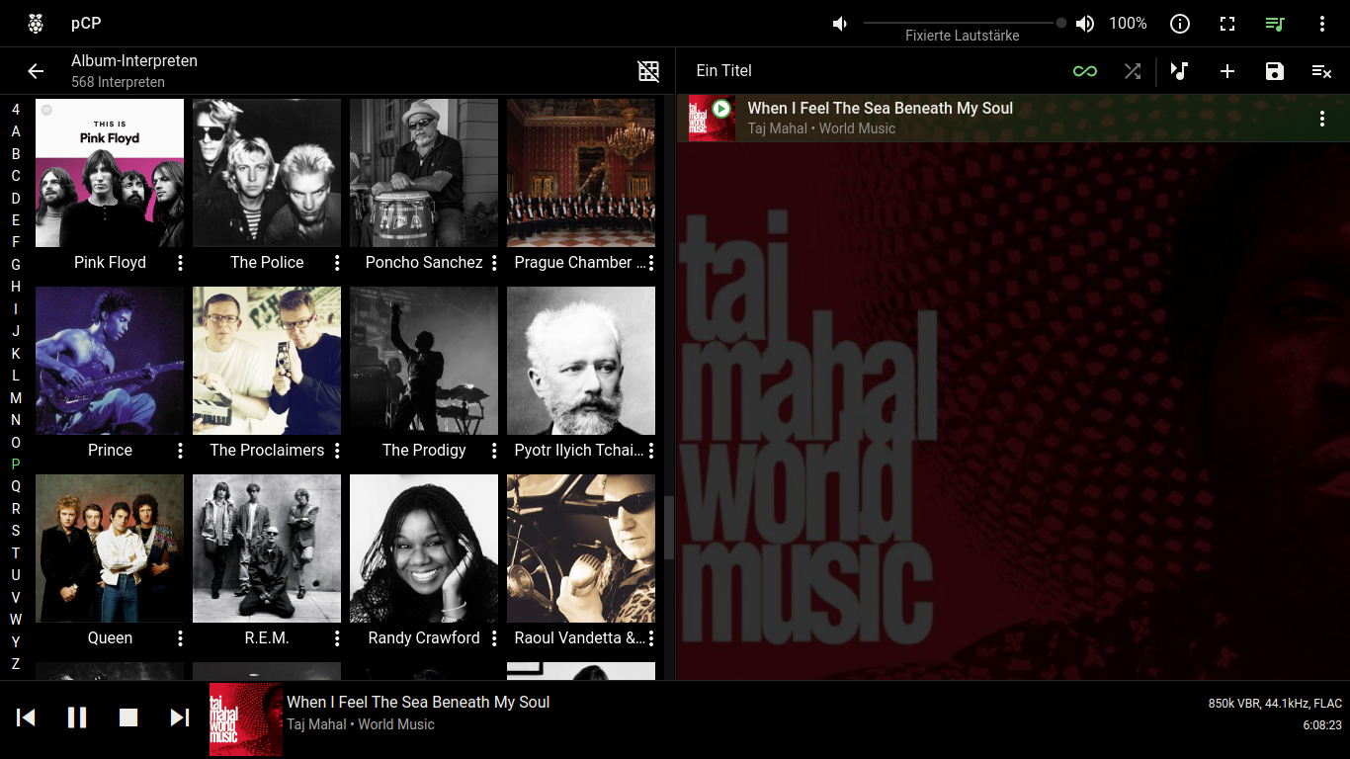This screenshot has width=1350, height=759.
Task: Open the Pink Floyd options menu
Action: (x=180, y=263)
